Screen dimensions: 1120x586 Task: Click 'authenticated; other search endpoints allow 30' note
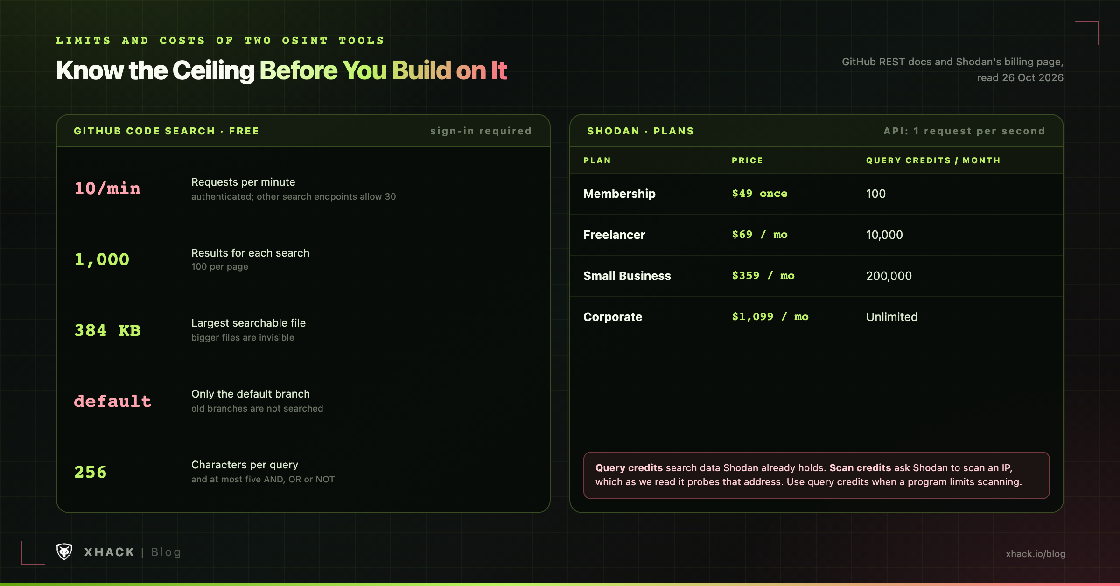(294, 196)
